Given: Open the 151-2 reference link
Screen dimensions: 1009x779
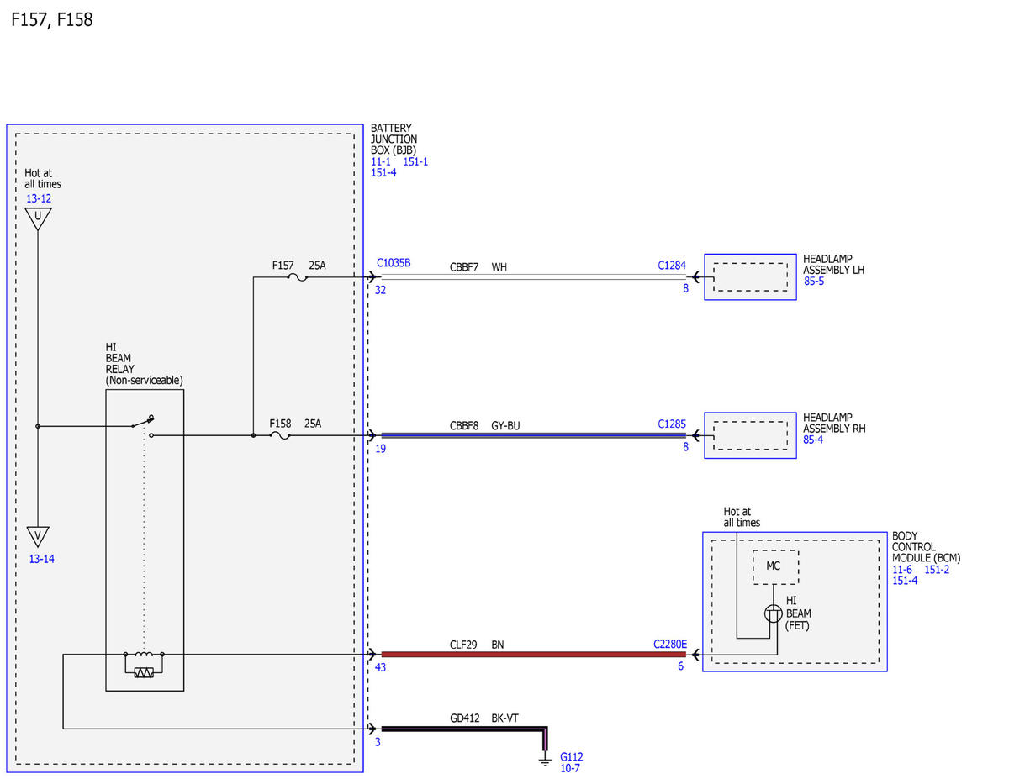Looking at the screenshot, I should [x=938, y=570].
